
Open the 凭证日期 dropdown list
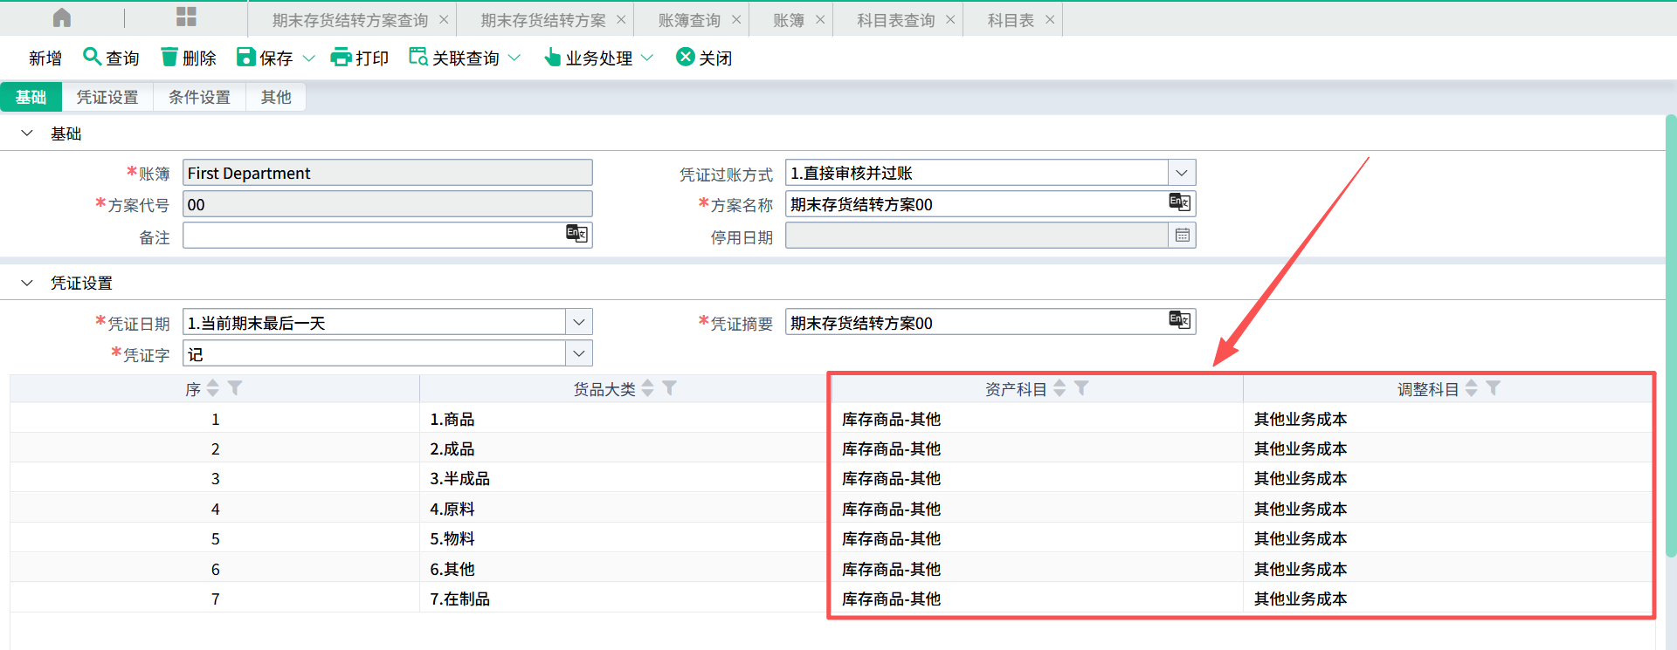click(x=578, y=323)
